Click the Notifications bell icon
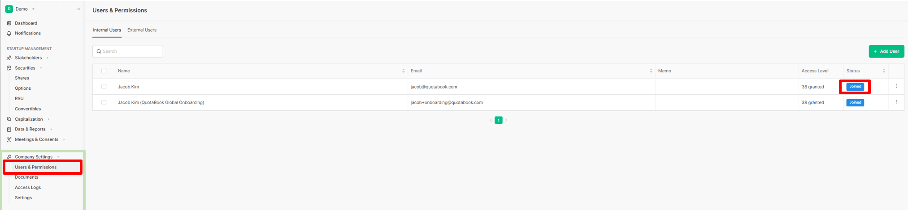 [x=9, y=33]
